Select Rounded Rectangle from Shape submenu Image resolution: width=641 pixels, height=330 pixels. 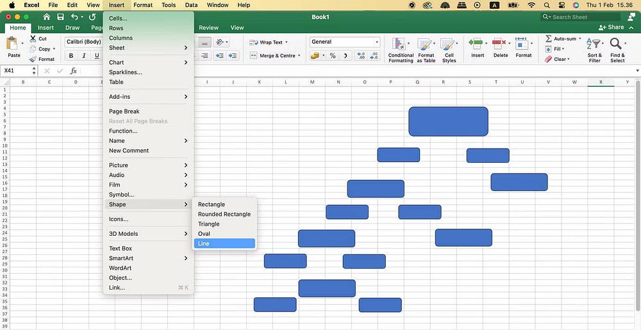pyautogui.click(x=224, y=215)
